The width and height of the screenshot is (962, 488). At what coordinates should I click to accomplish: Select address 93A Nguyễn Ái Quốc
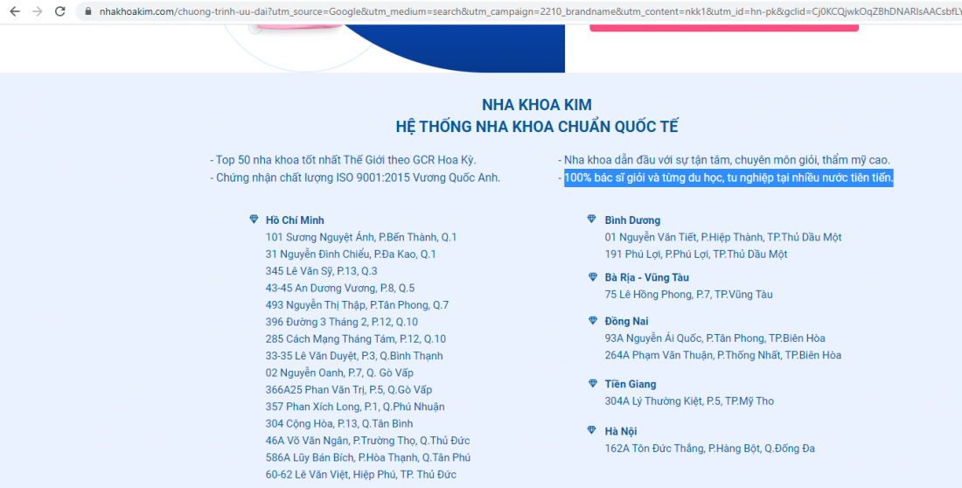pos(715,338)
